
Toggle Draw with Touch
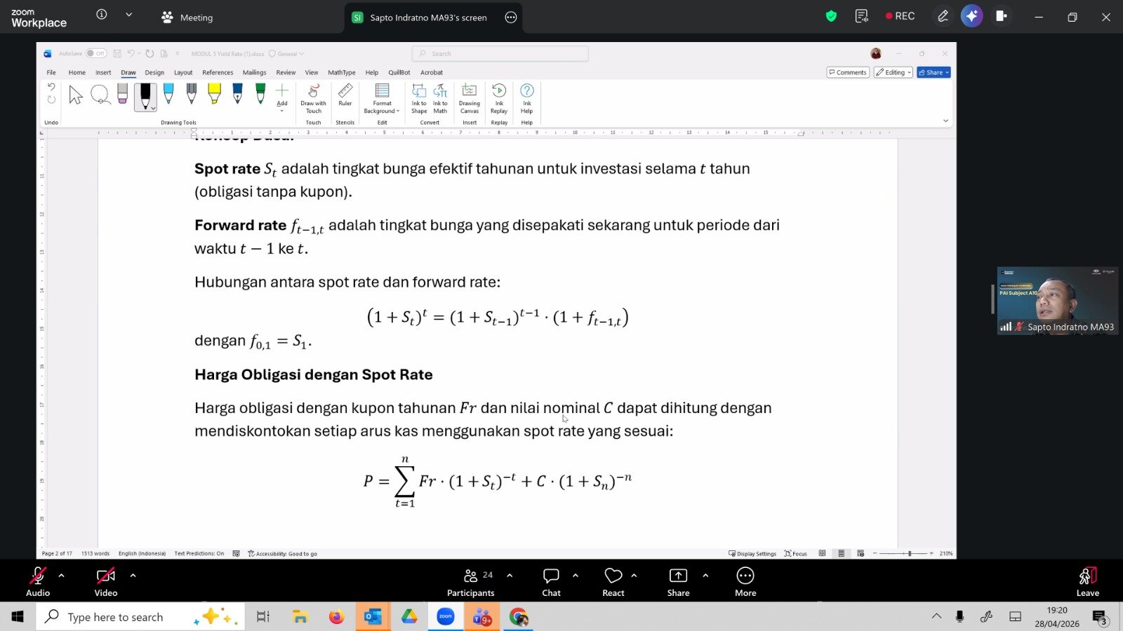[x=314, y=99]
